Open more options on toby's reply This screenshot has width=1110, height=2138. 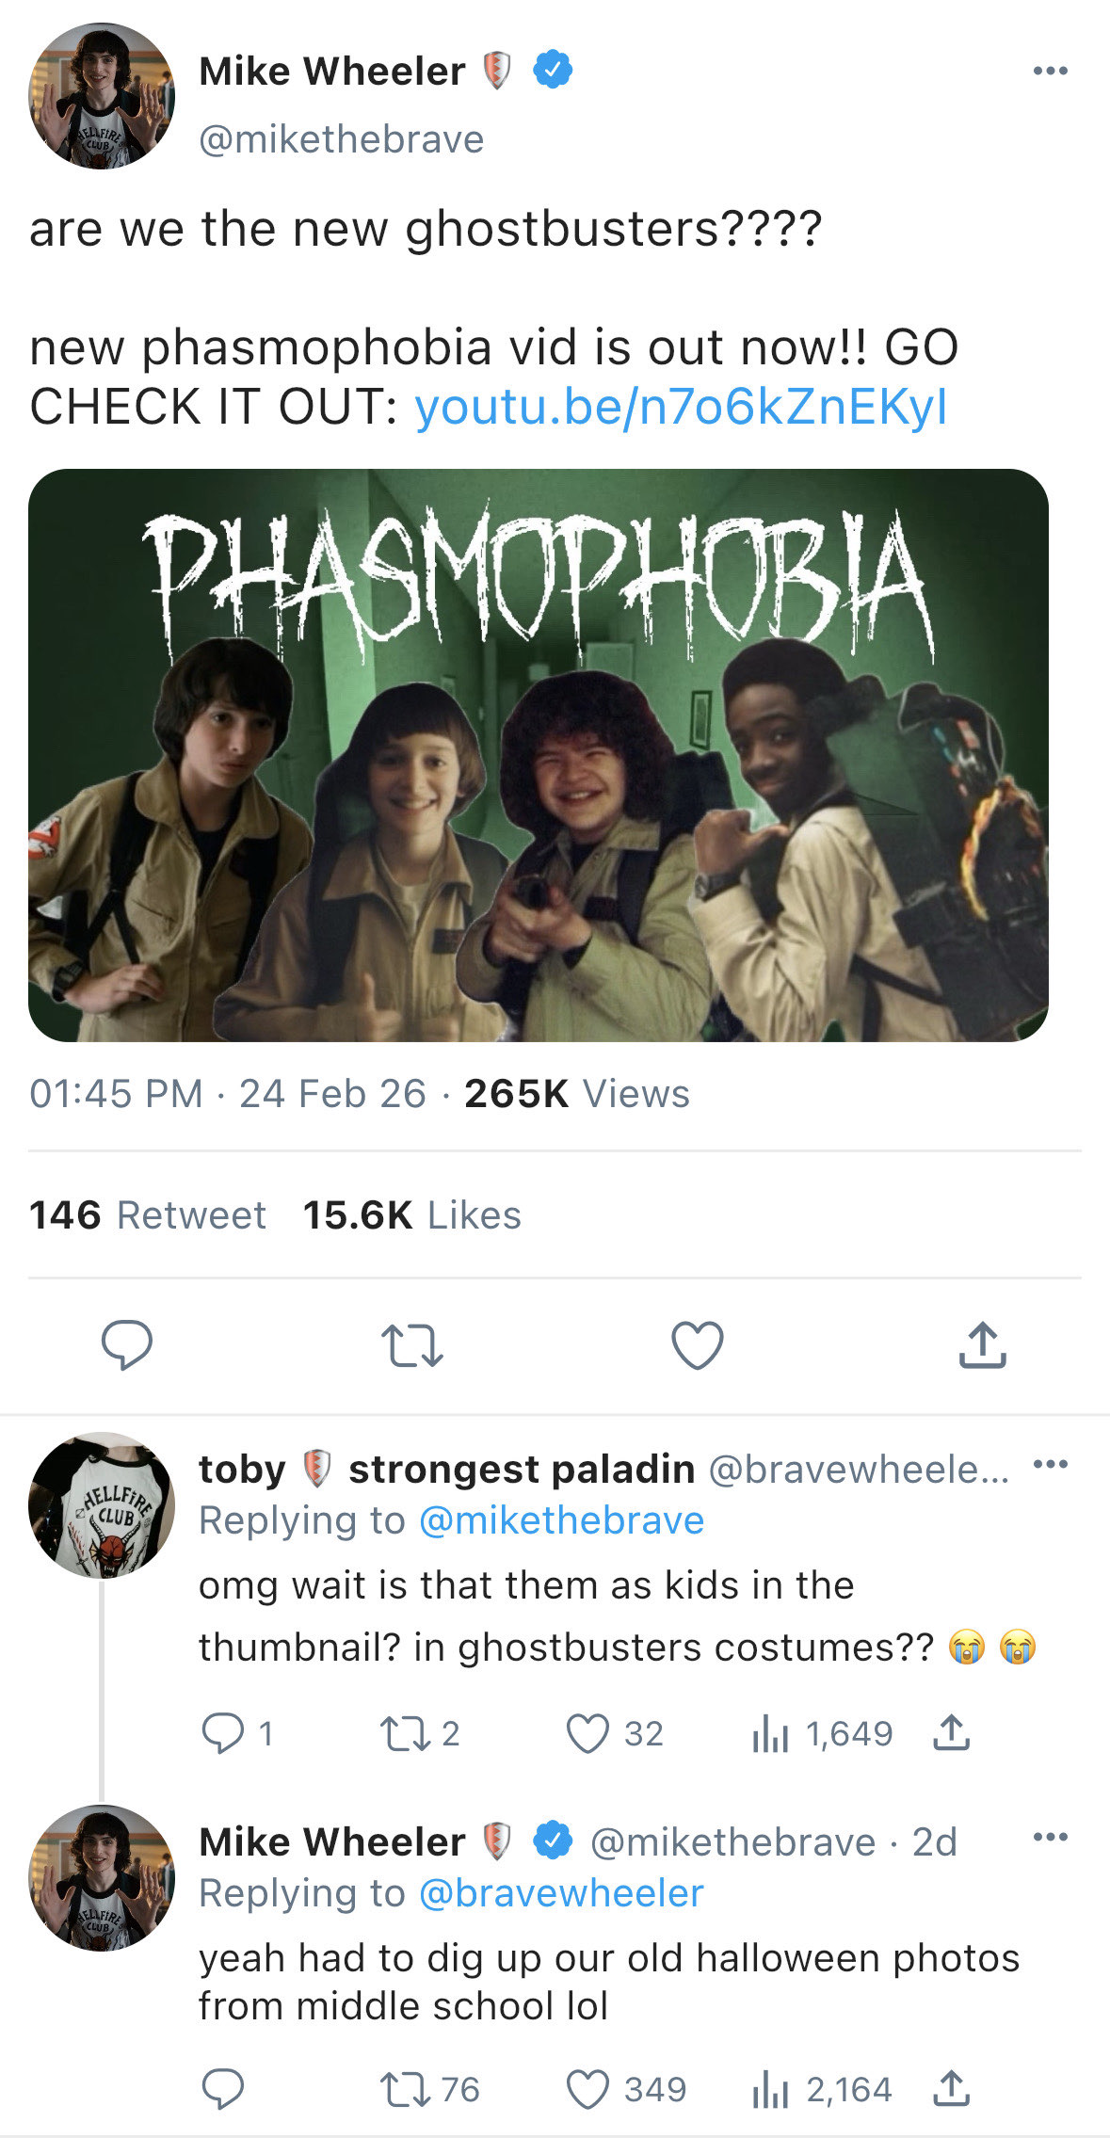pos(1050,1464)
